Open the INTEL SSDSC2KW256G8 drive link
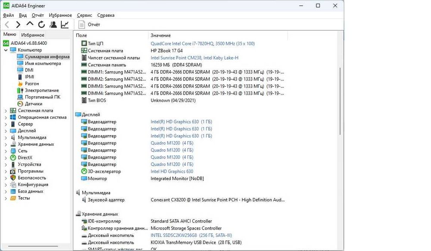431x251 pixels. pyautogui.click(x=191, y=236)
